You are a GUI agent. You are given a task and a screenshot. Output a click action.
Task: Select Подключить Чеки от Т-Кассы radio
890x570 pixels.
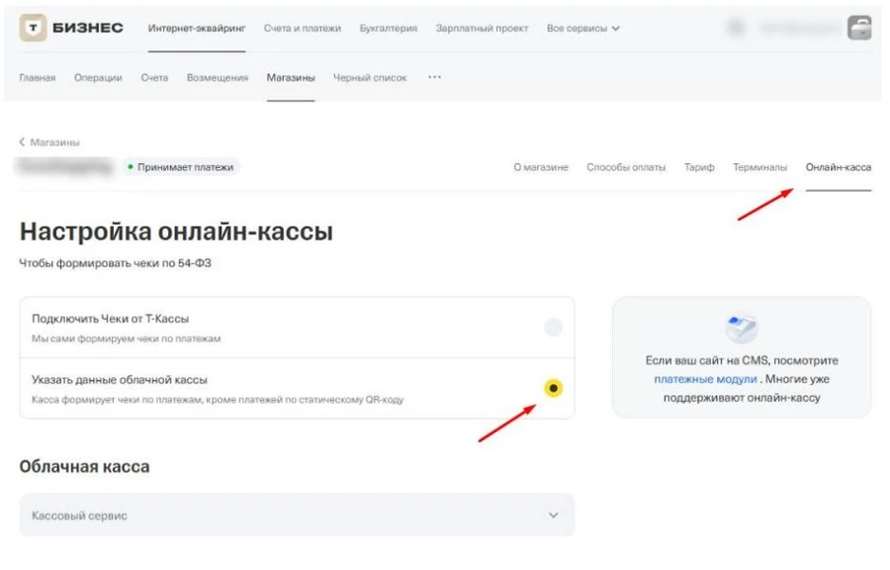(x=553, y=328)
